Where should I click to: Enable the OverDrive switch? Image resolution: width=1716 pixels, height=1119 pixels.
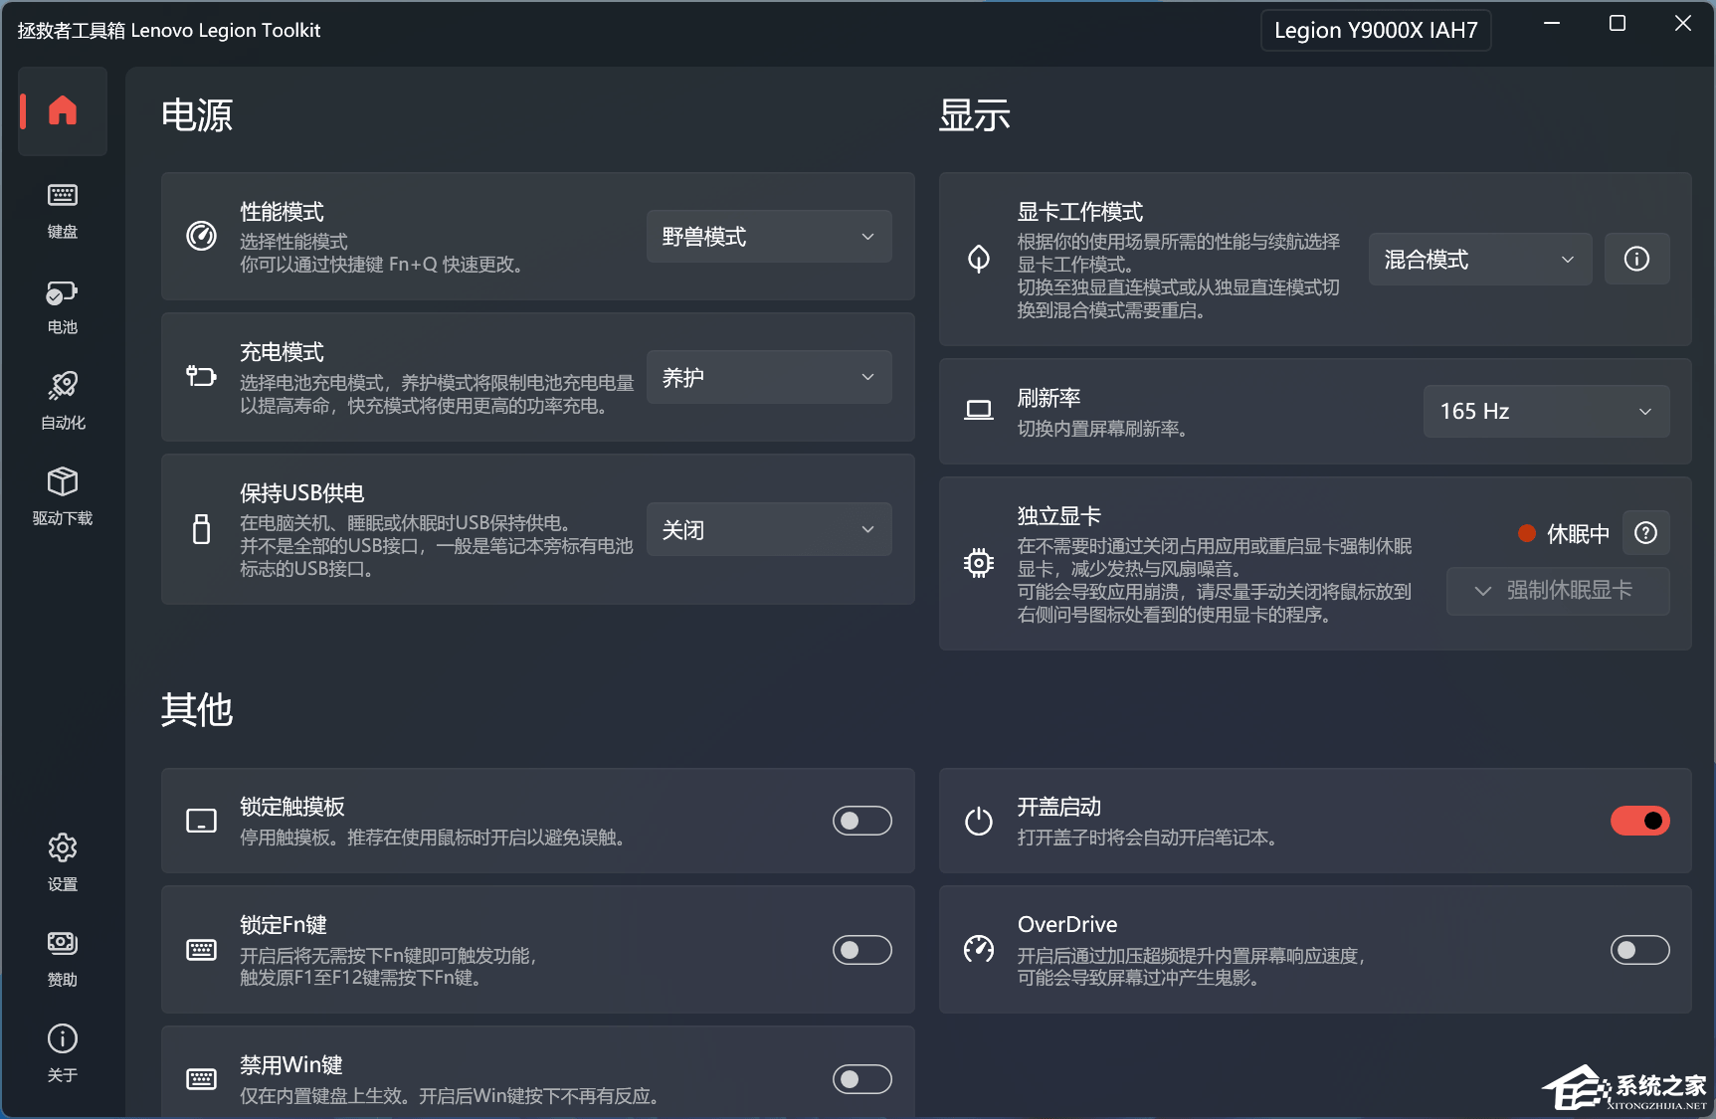(x=1640, y=950)
